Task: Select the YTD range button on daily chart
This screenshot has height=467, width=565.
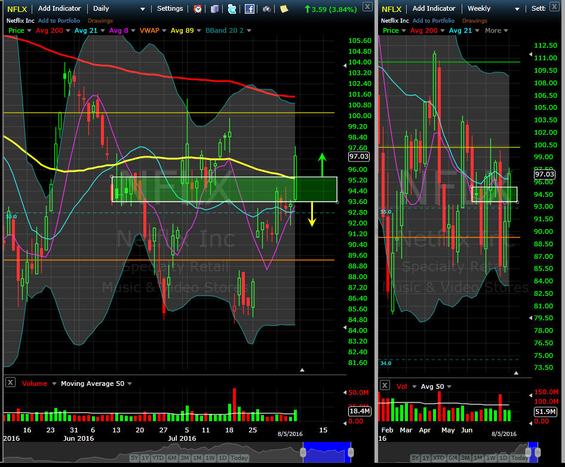Action: [x=158, y=458]
